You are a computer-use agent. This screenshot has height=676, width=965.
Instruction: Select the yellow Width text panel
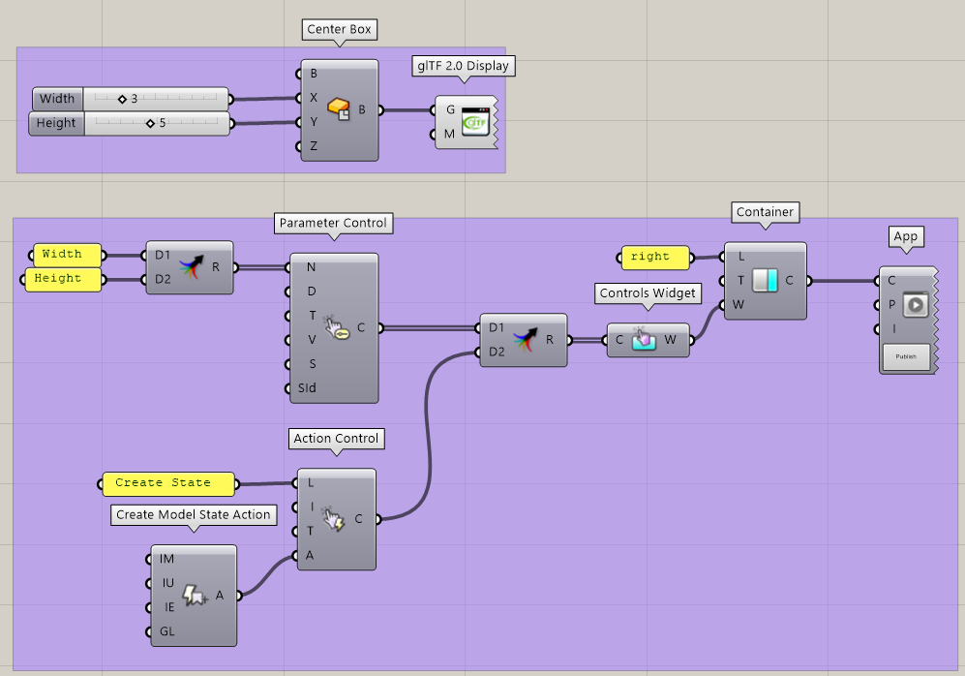click(68, 255)
